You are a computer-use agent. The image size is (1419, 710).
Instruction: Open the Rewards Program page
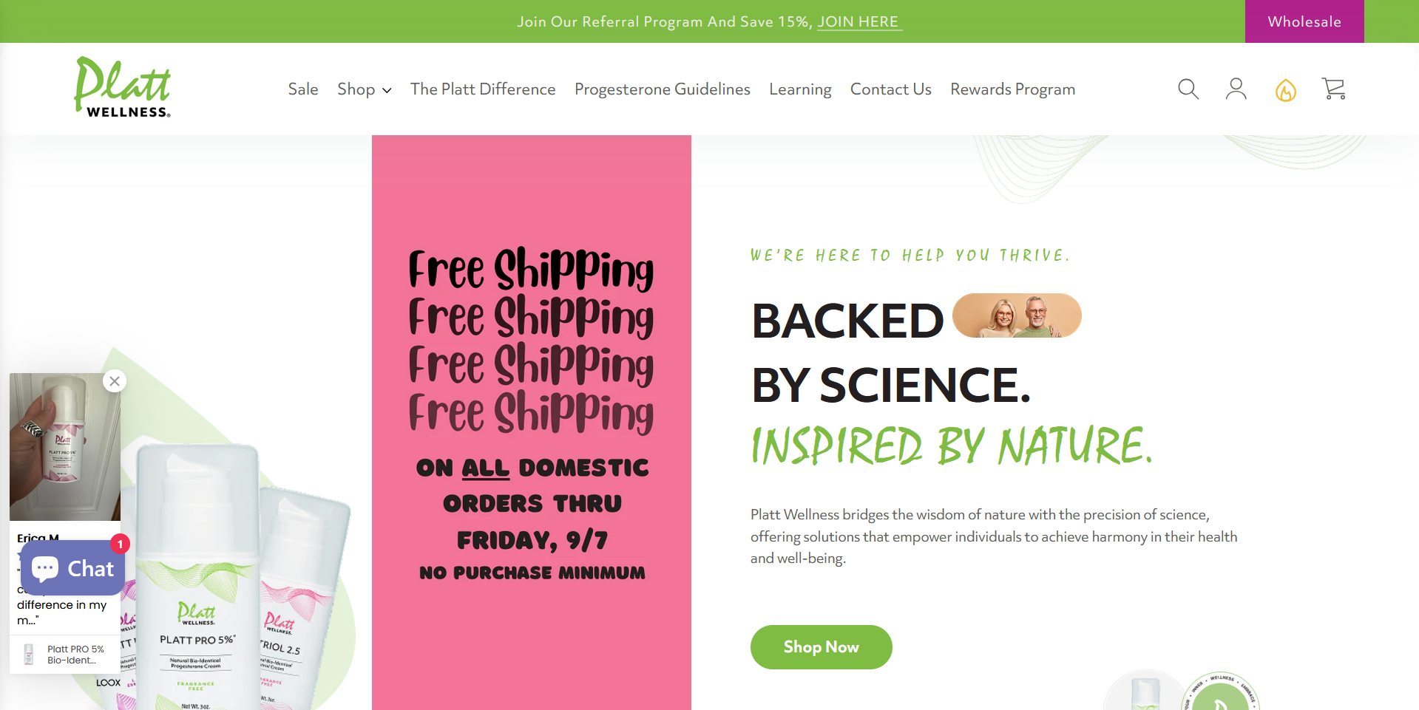tap(1012, 89)
